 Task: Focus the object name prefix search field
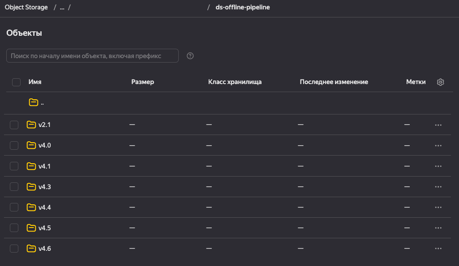point(92,55)
